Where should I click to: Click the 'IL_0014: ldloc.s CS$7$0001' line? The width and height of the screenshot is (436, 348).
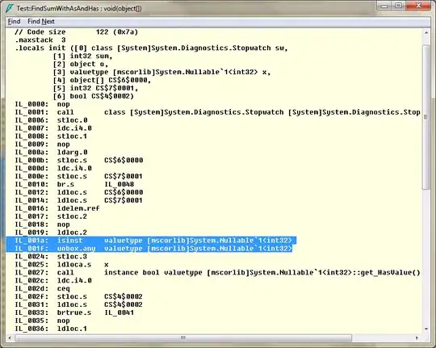coord(78,200)
